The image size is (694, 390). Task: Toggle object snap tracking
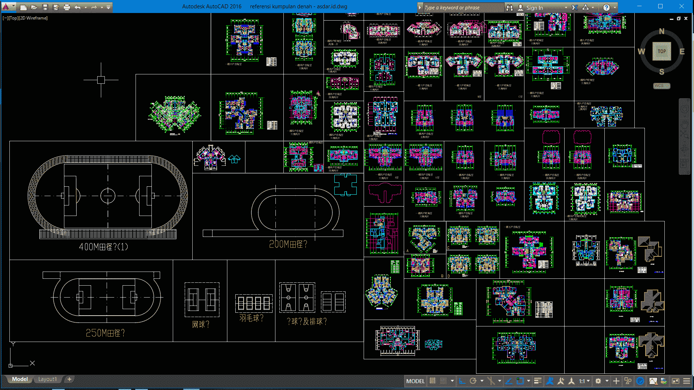(509, 381)
